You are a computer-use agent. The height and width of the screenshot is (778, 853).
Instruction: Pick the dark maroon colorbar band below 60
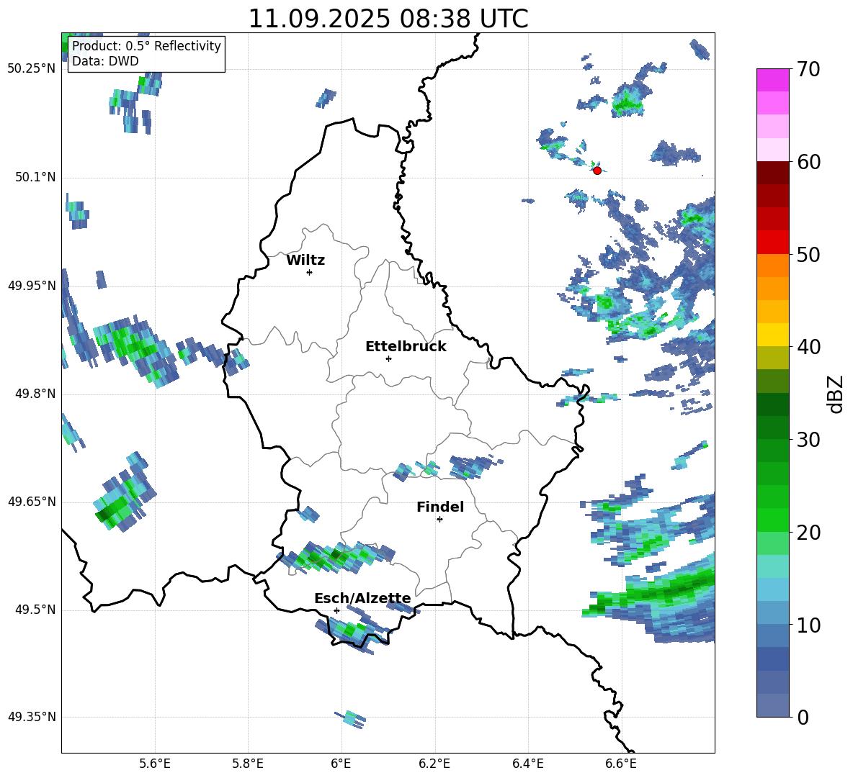772,173
